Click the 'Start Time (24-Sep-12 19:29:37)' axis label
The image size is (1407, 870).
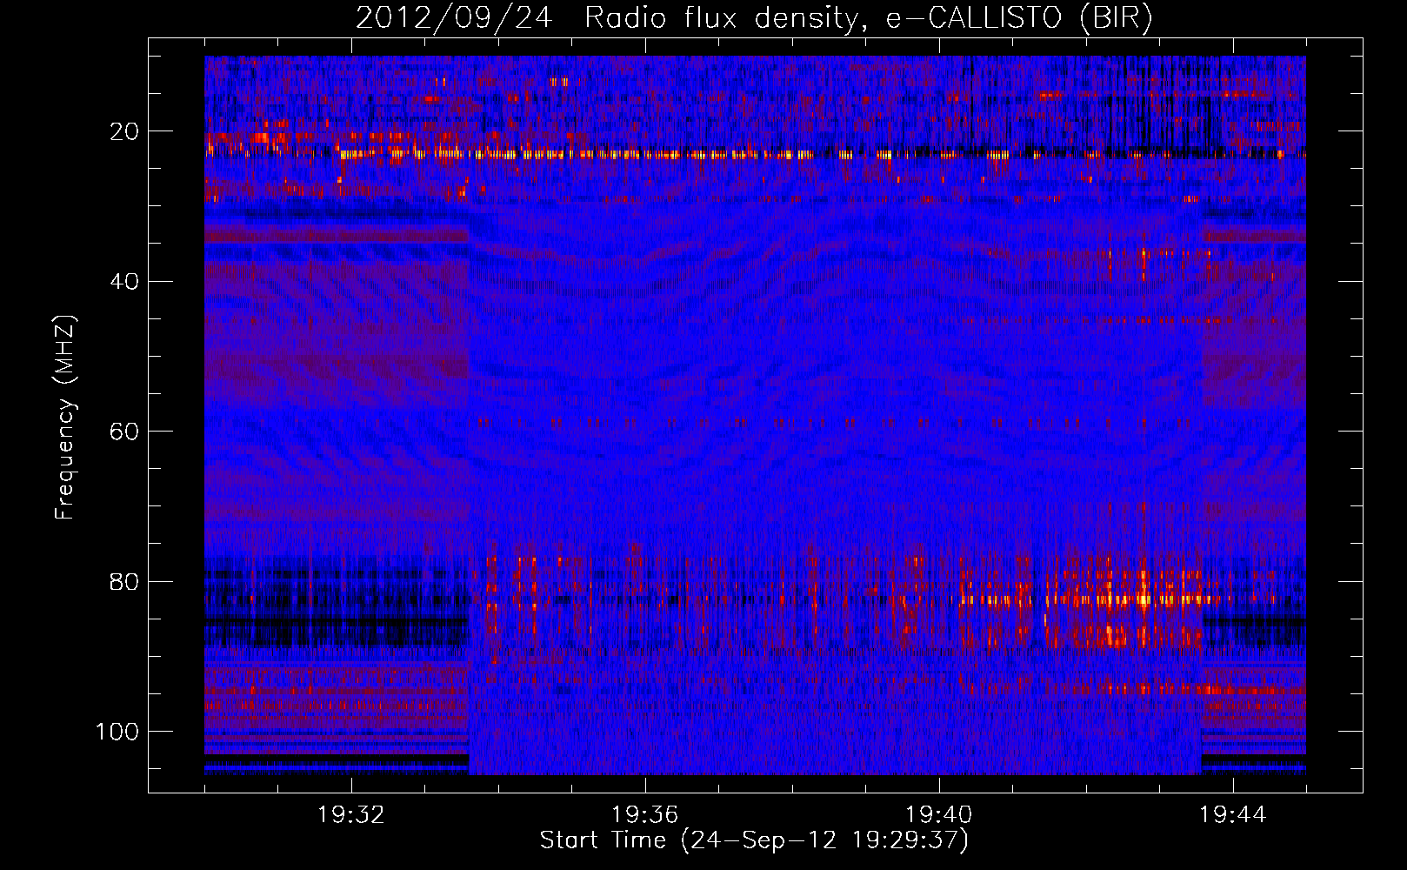pos(754,840)
